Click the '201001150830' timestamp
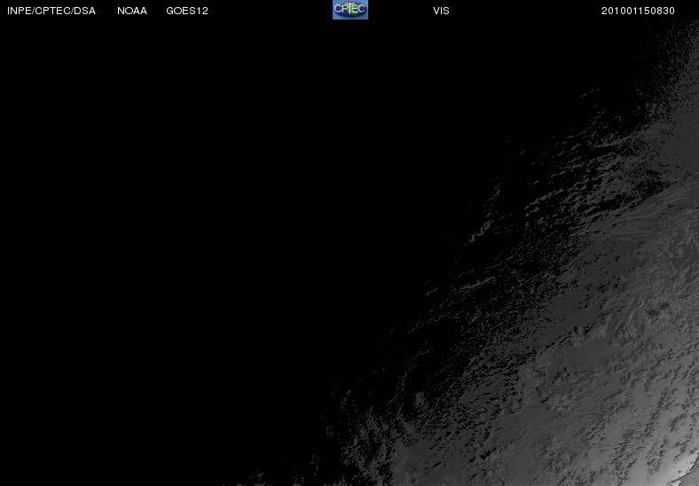 tap(638, 11)
